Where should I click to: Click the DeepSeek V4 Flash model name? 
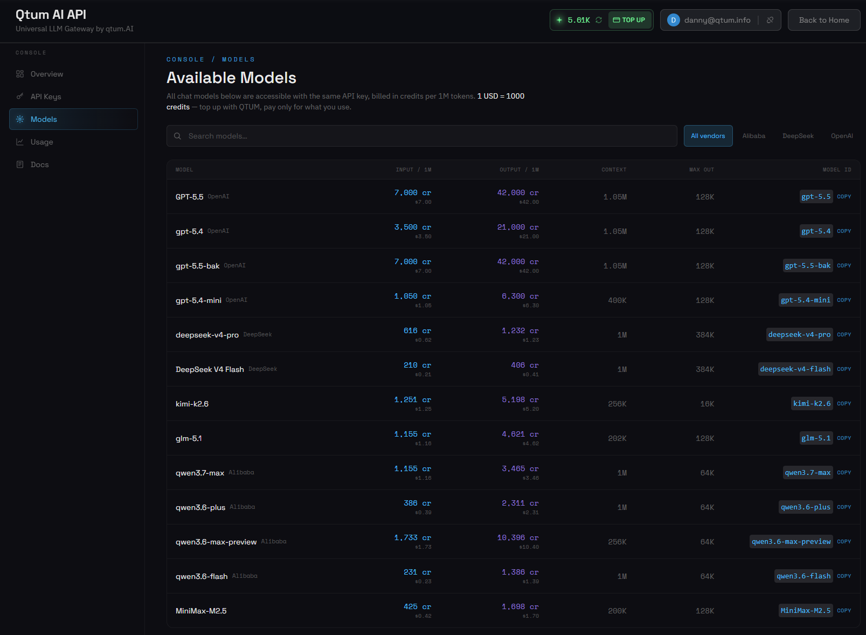click(210, 369)
